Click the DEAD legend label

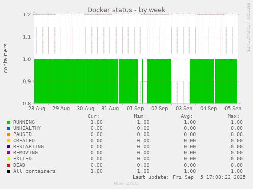coord(19,165)
